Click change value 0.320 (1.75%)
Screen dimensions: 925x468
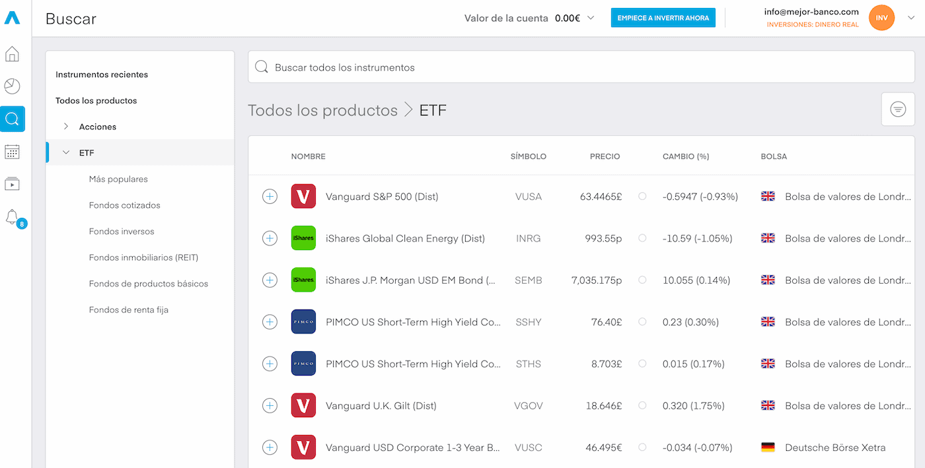click(x=694, y=406)
